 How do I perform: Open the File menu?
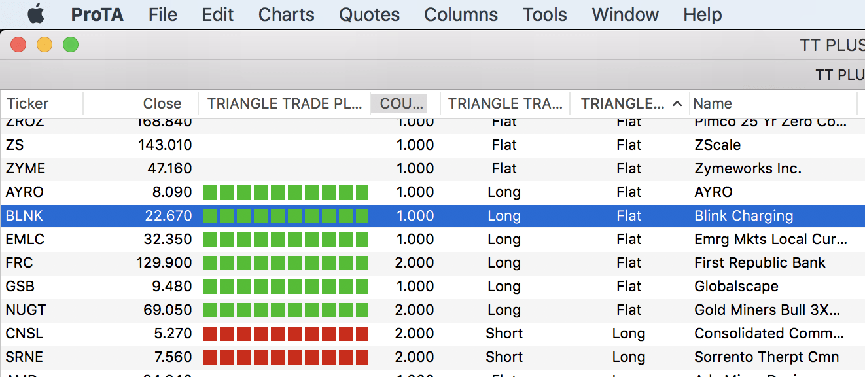[163, 14]
